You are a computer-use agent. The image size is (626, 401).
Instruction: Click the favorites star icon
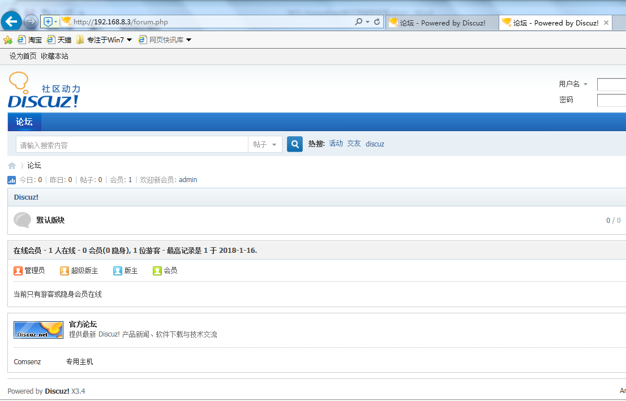tap(7, 40)
